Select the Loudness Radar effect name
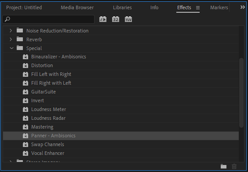The width and height of the screenshot is (248, 172). click(x=48, y=118)
